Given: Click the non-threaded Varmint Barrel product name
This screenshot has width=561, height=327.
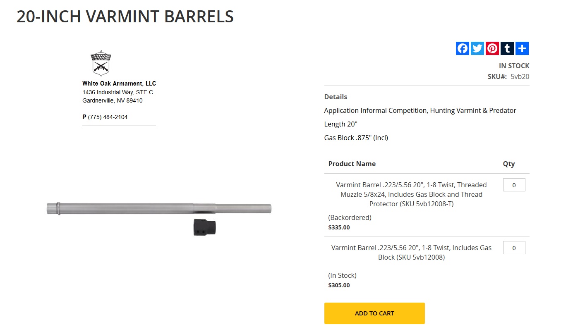Looking at the screenshot, I should (411, 253).
